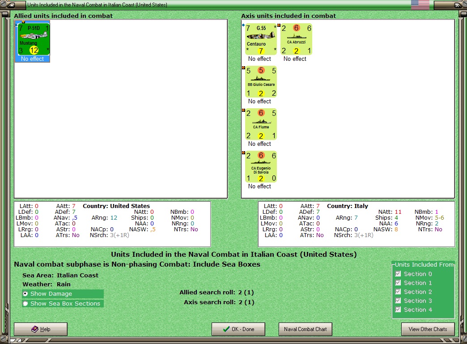Toggle the Section 0 checkbox
The width and height of the screenshot is (467, 344).
point(398,274)
